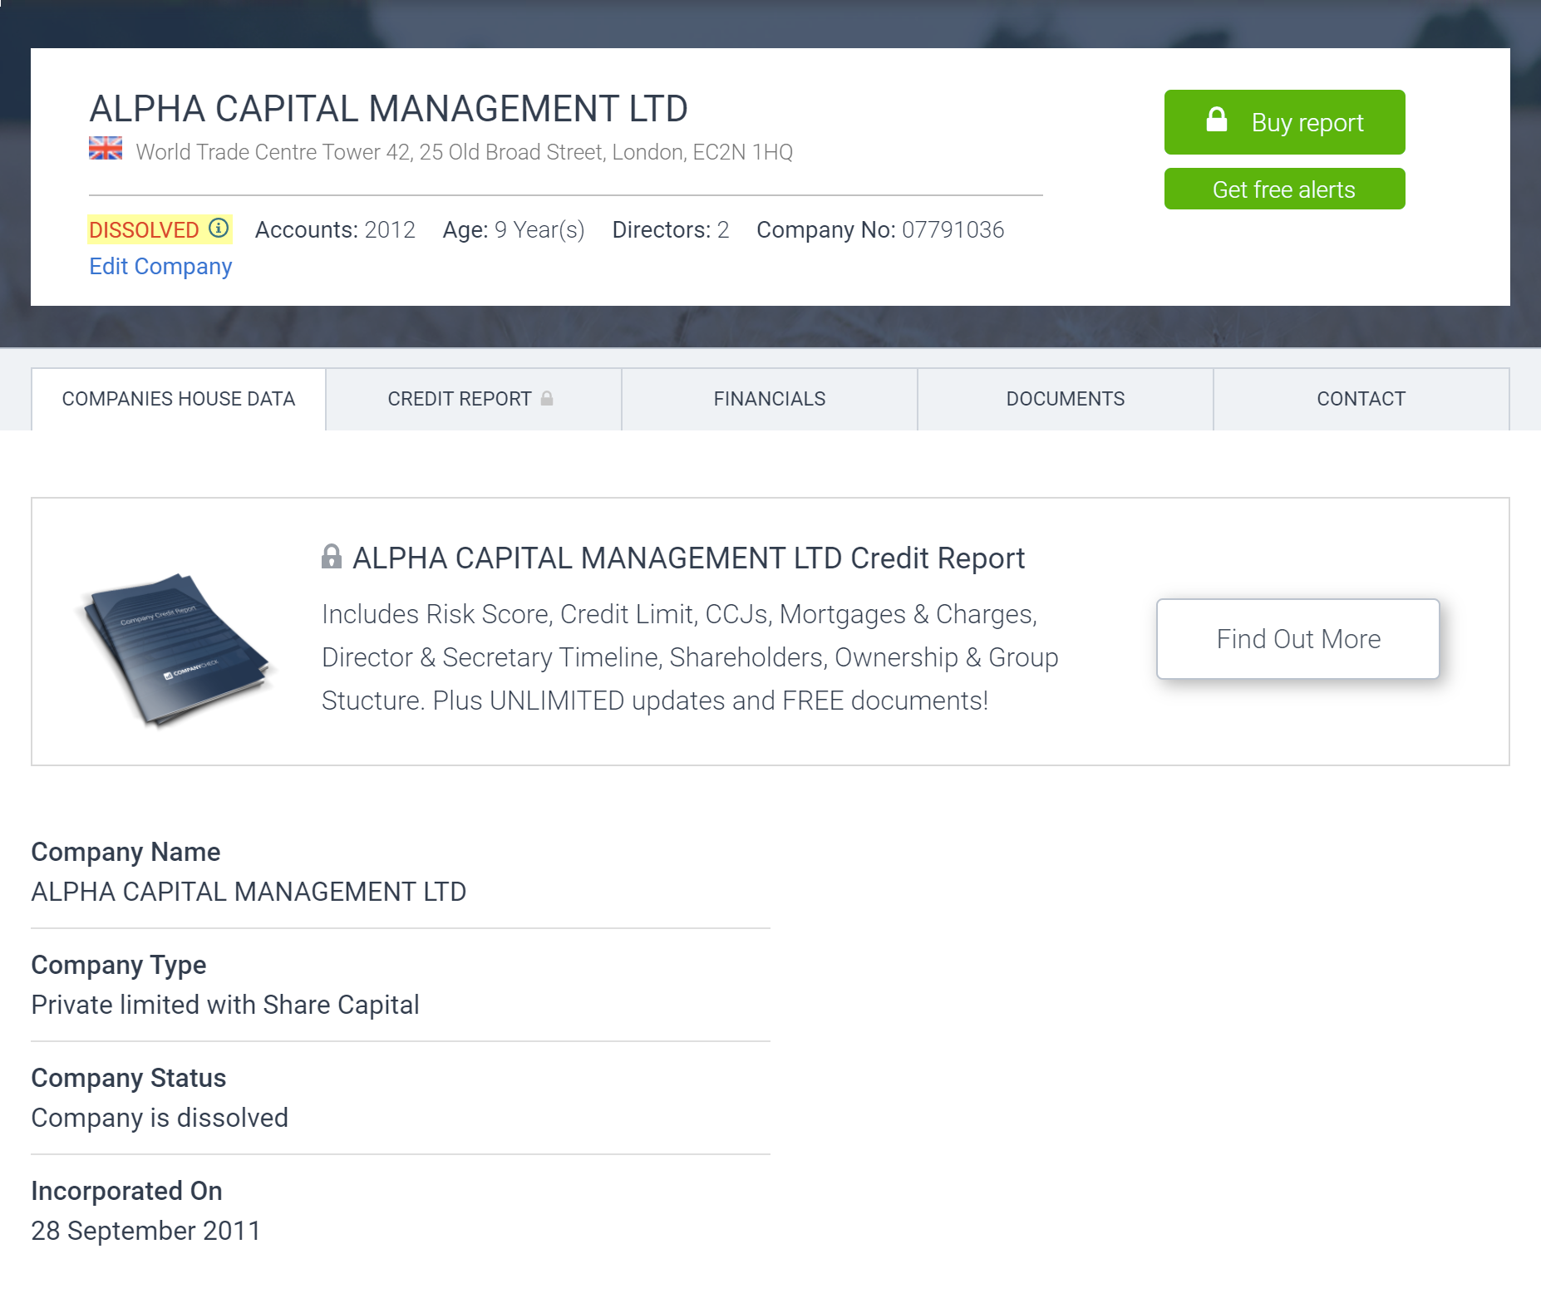The height and width of the screenshot is (1303, 1541).
Task: Click the Company Status field label
Action: 129,1078
